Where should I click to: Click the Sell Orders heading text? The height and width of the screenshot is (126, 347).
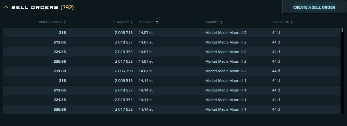pyautogui.click(x=35, y=7)
